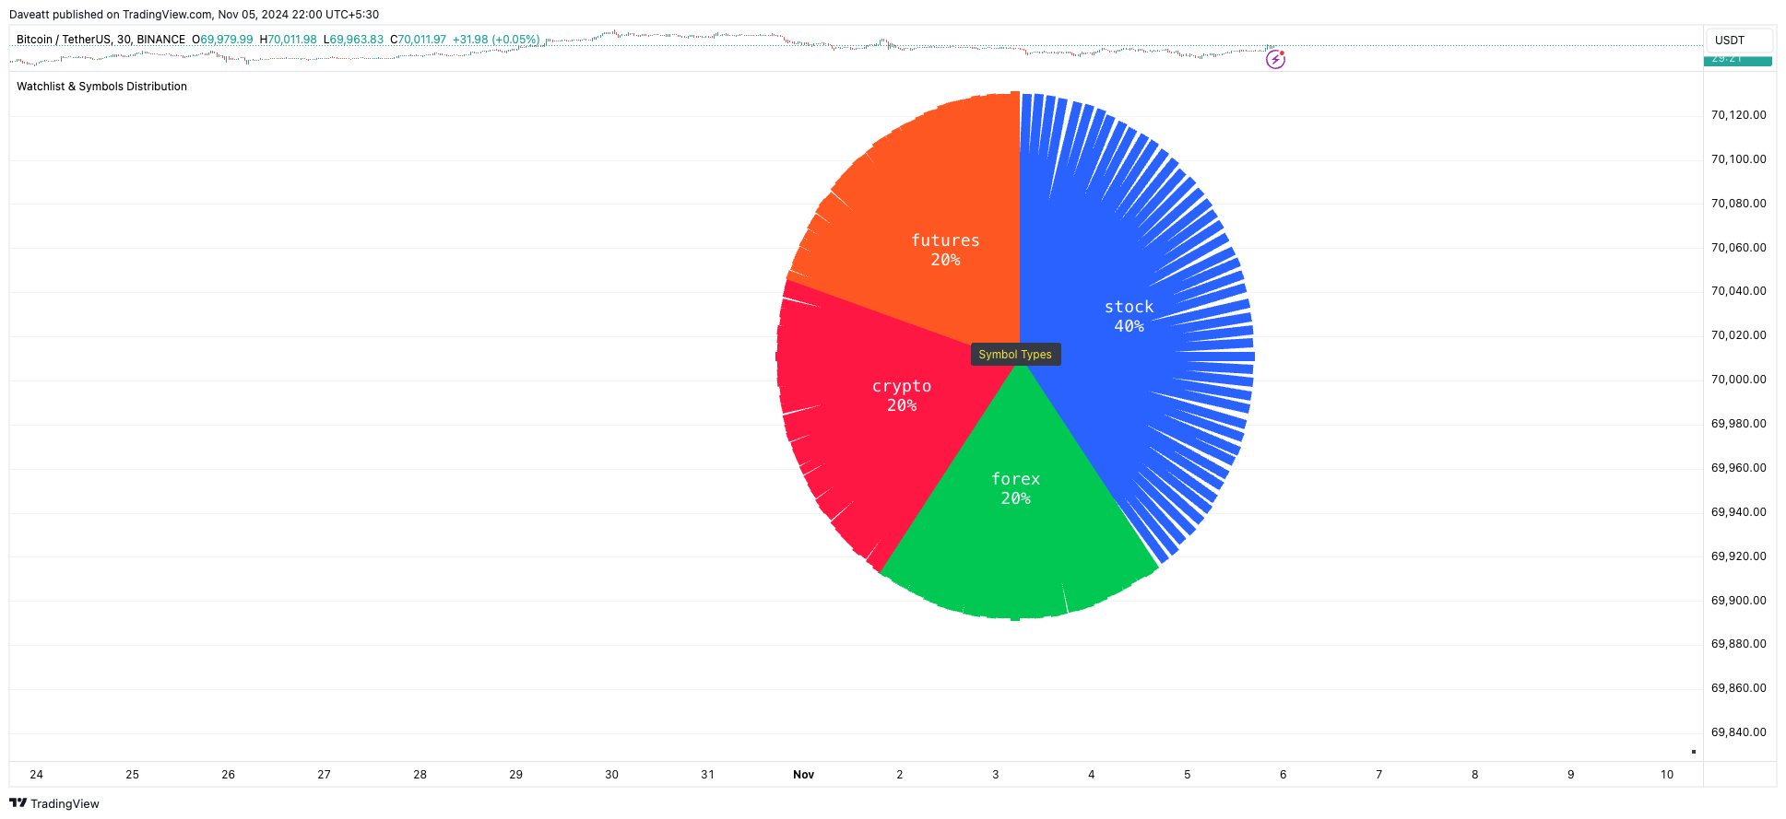
Task: Click the 4 date axis label
Action: click(x=1092, y=775)
